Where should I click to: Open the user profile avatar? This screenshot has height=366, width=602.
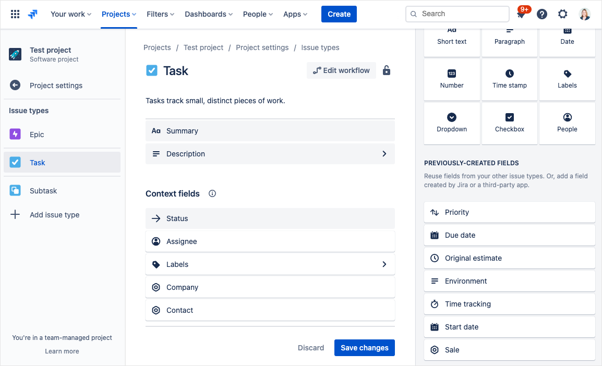(x=585, y=14)
